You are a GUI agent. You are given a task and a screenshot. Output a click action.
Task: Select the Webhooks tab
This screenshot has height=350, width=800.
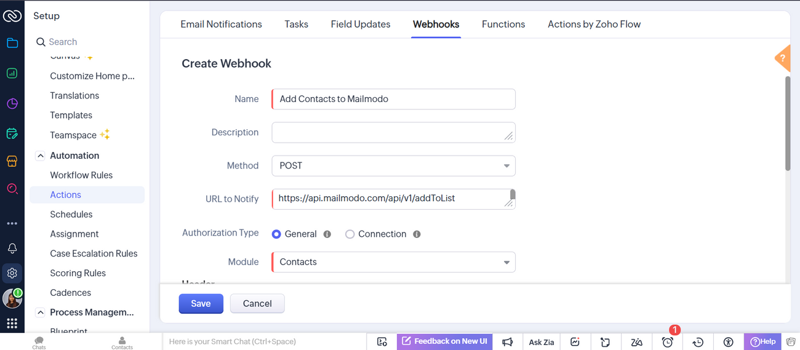pyautogui.click(x=436, y=25)
